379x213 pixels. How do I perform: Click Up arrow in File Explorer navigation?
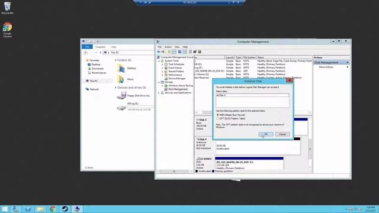pos(100,53)
